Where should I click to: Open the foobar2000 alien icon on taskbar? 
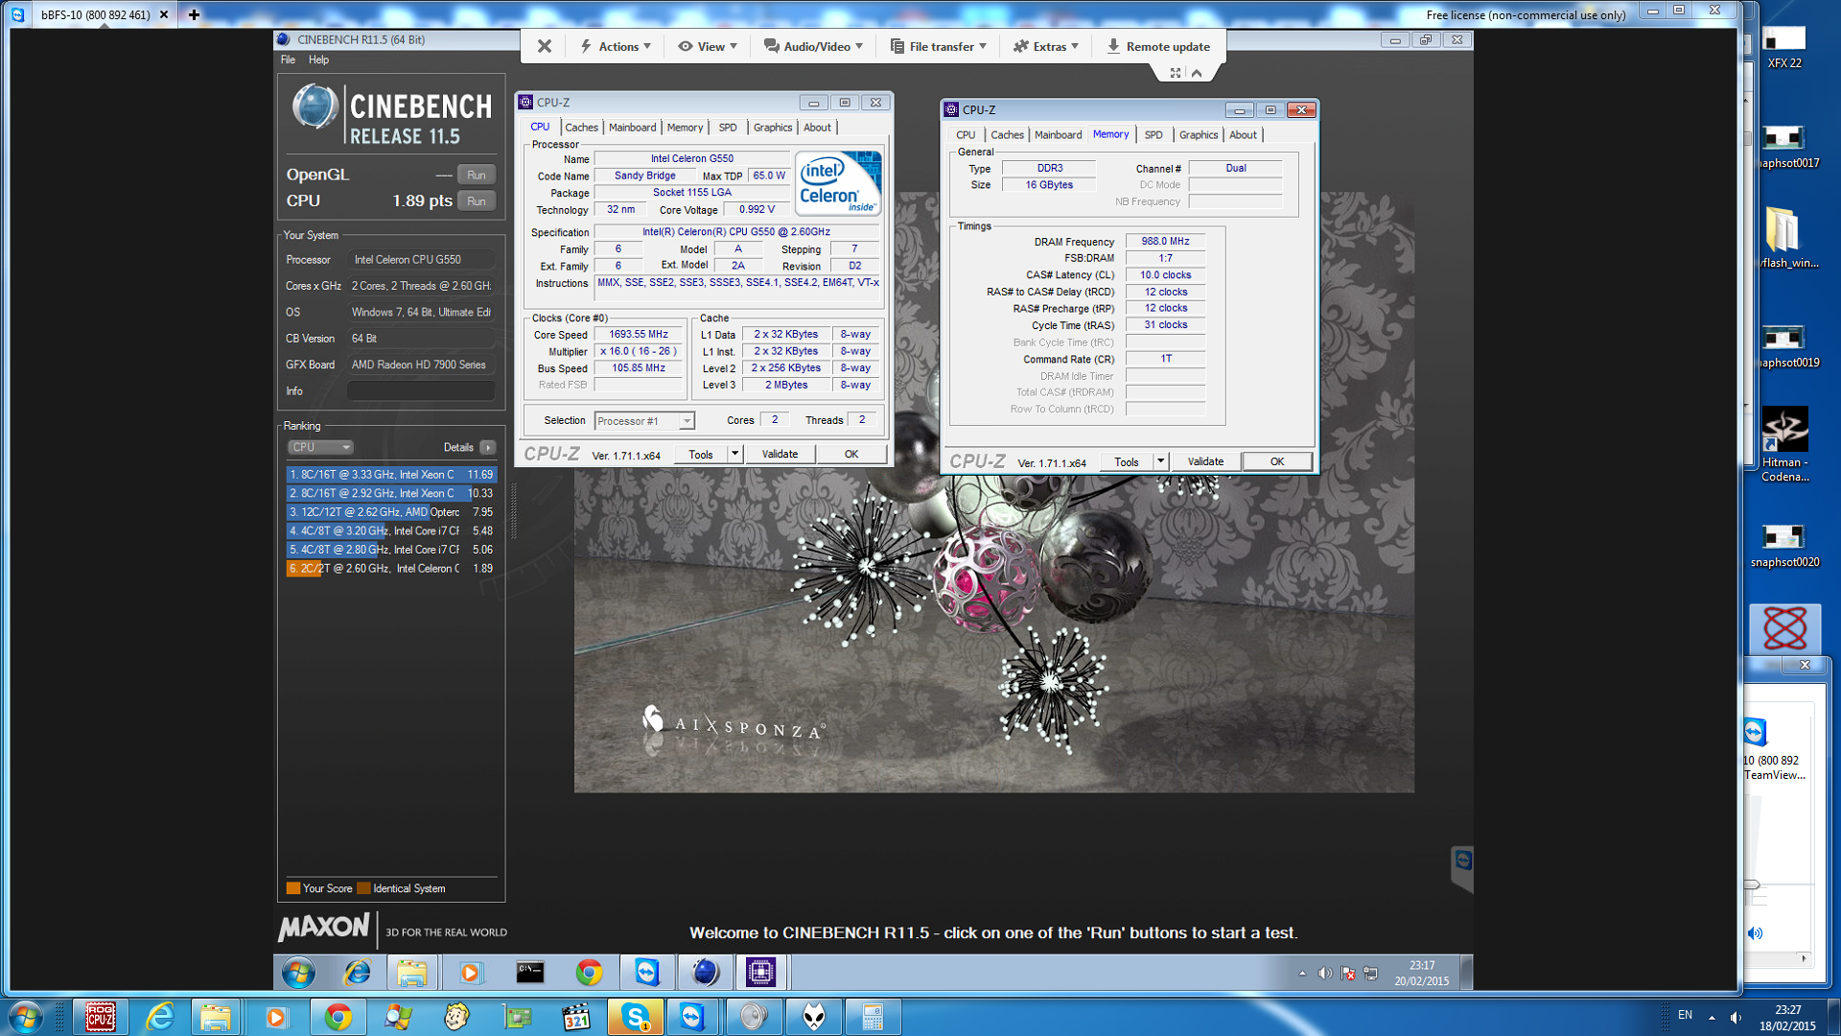(813, 1017)
